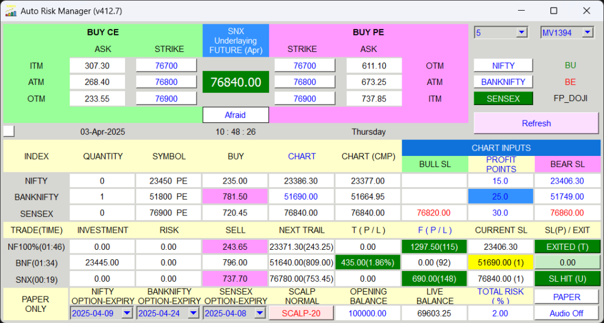
Task: Click the SCALP-20 mode button
Action: (301, 314)
